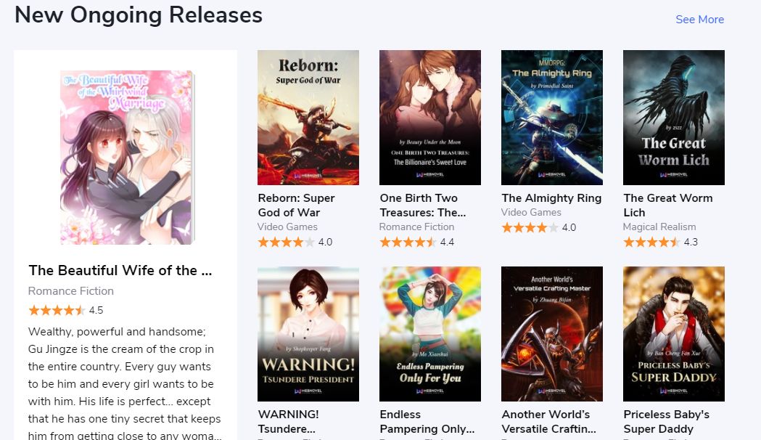761x440 pixels.
Task: Open the See More link
Action: [x=699, y=20]
